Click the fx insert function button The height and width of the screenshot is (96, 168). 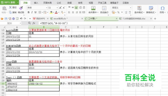coord(34,23)
